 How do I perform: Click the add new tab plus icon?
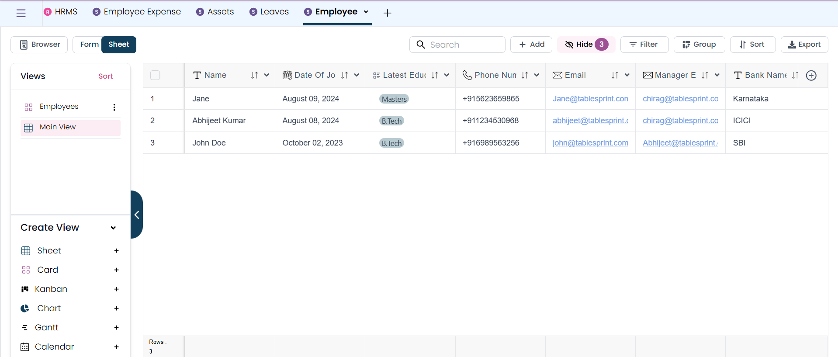click(x=387, y=13)
